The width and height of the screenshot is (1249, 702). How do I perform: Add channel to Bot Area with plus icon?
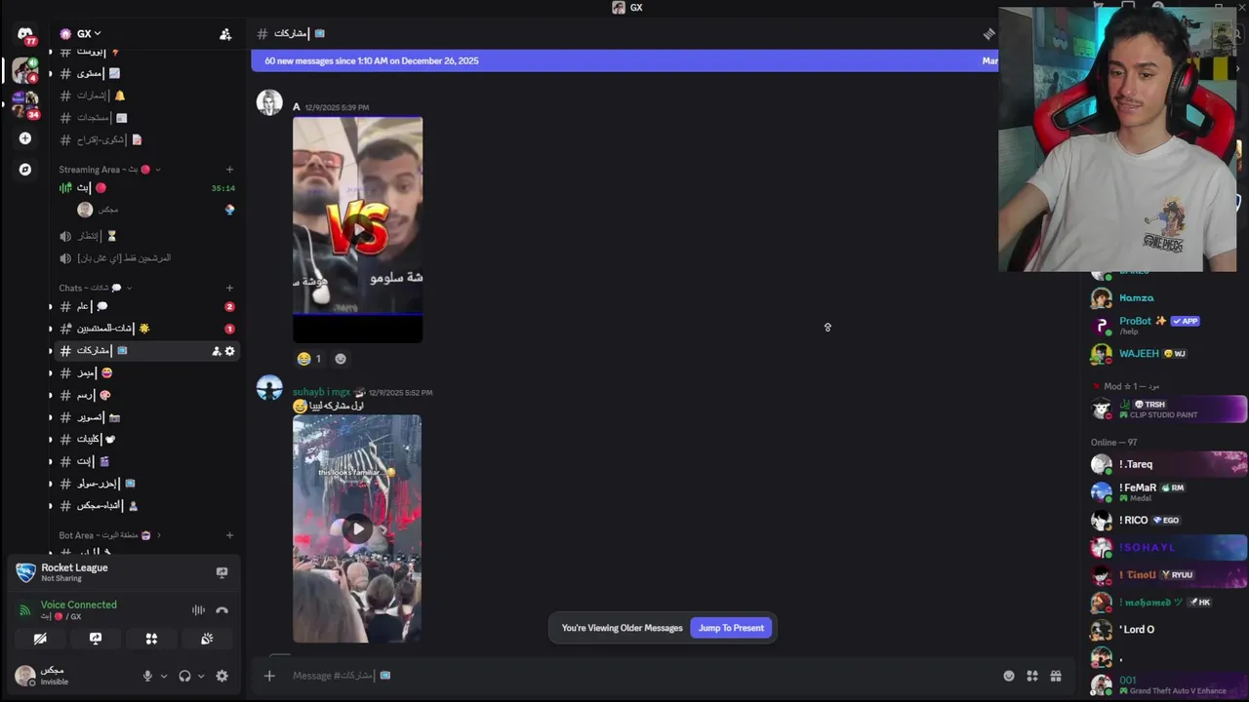[229, 535]
